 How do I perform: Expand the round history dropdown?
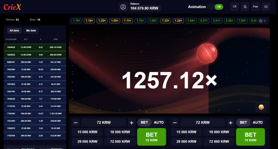[x=263, y=21]
